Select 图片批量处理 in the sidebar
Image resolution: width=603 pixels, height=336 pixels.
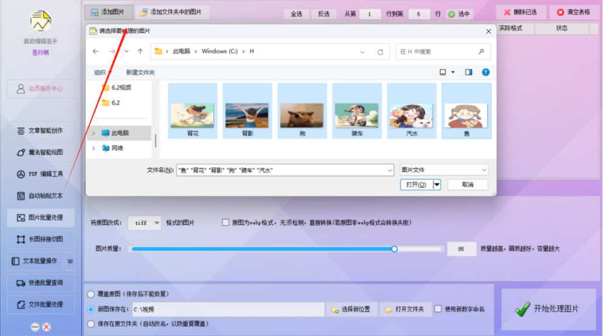click(x=40, y=218)
